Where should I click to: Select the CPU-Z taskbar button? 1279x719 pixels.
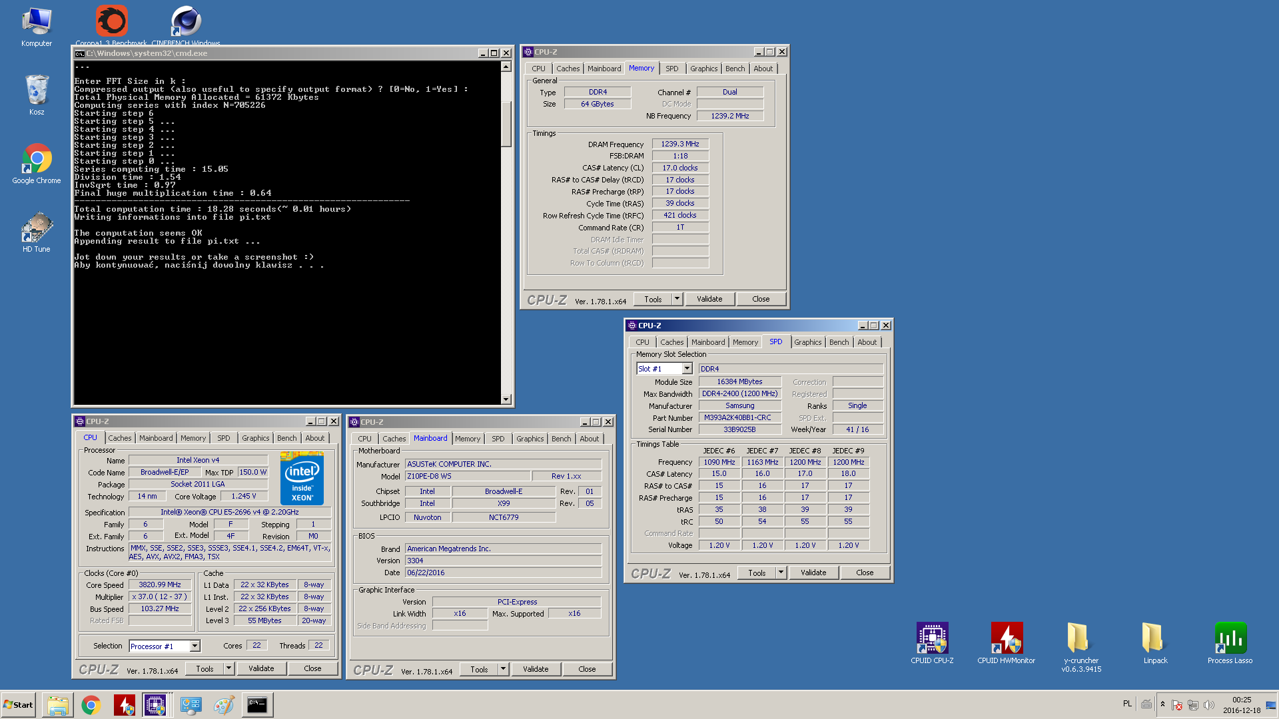click(x=156, y=705)
